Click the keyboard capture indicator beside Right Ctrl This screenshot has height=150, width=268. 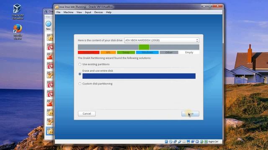tap(206, 142)
